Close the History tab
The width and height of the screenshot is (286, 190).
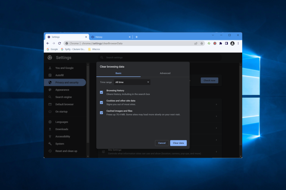coord(130,37)
